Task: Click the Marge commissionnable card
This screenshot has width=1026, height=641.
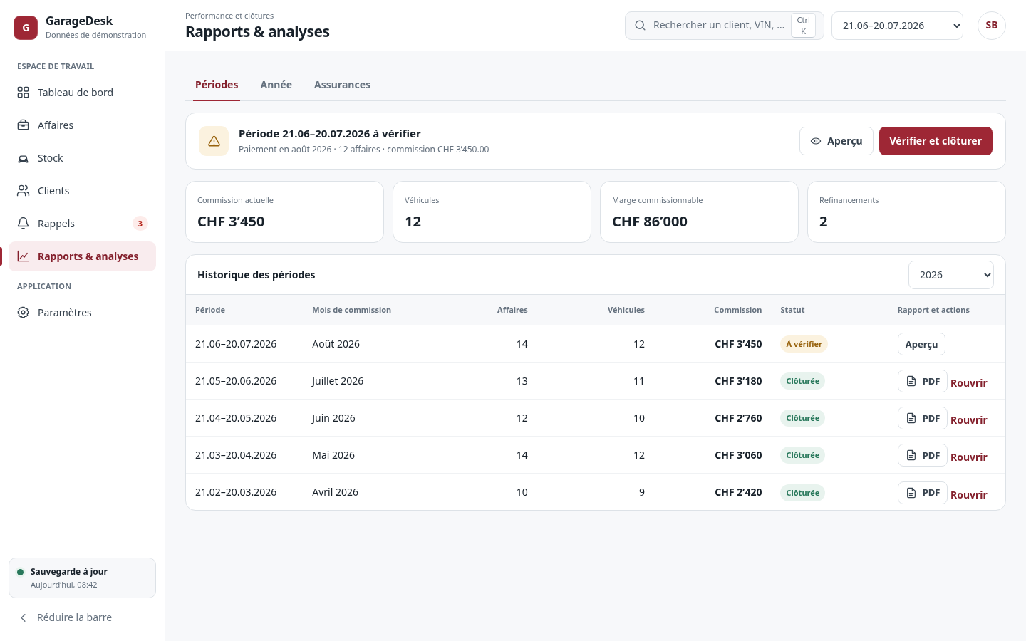Action: point(699,212)
